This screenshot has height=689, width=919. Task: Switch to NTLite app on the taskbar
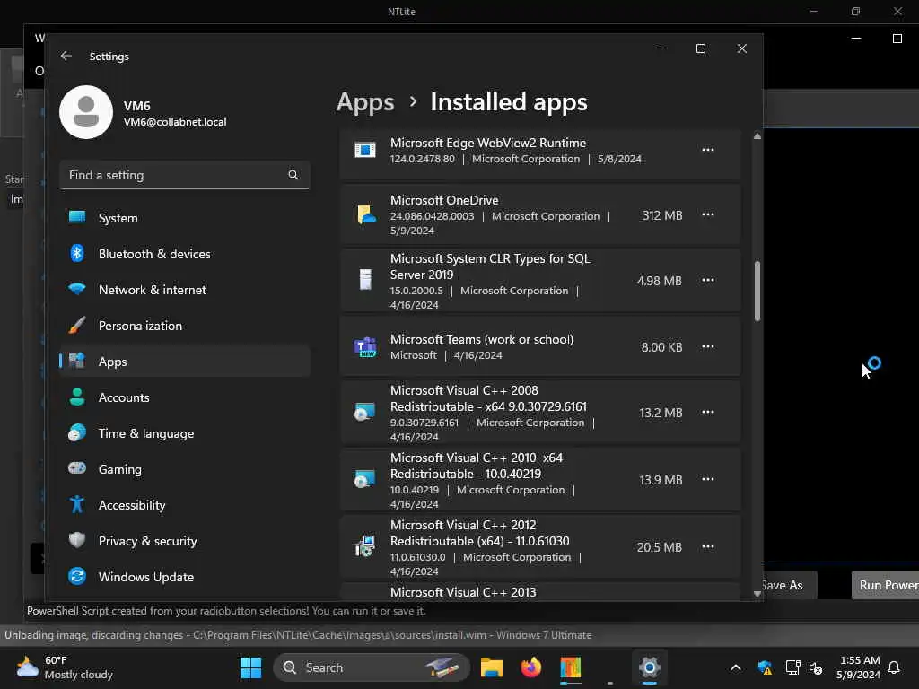tap(570, 667)
